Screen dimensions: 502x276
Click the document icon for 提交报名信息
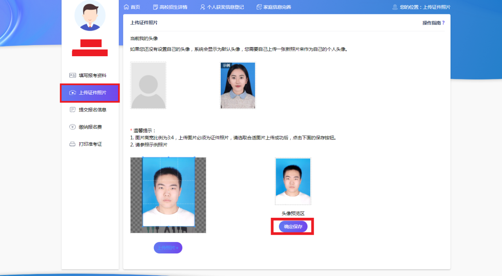point(73,110)
